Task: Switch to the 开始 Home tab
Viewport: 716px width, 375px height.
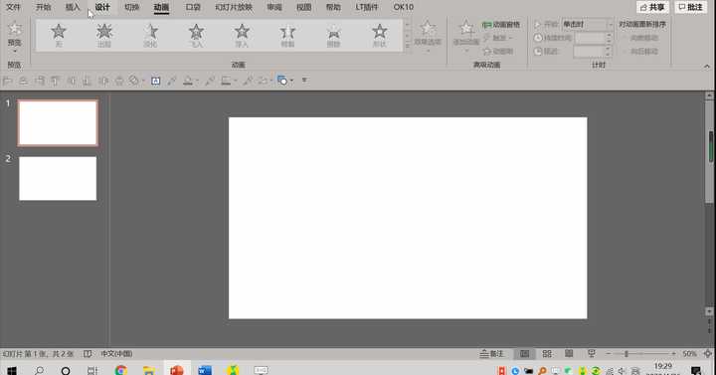Action: pos(44,7)
